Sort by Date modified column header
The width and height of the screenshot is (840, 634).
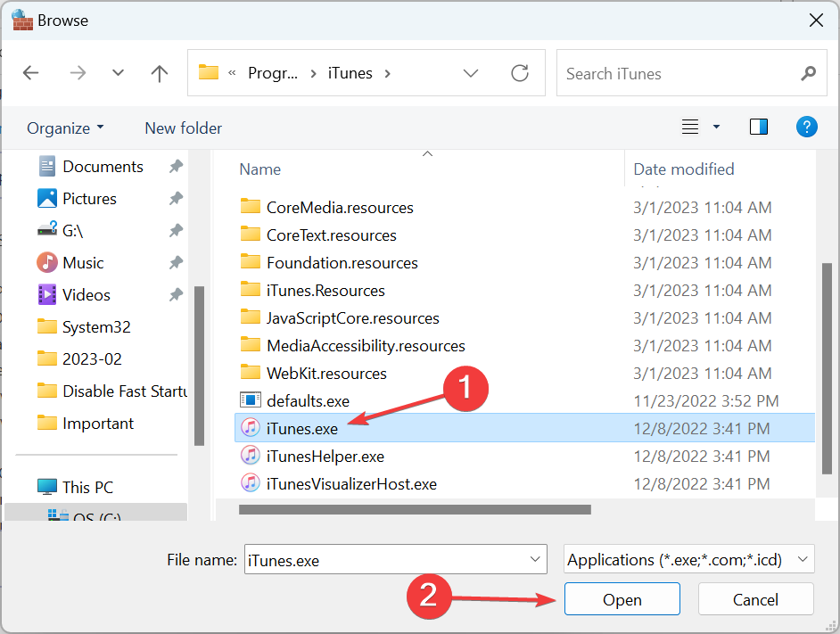pos(684,169)
